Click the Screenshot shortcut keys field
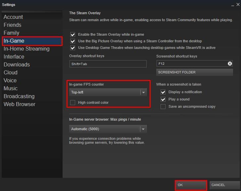Viewport: 241px width, 191px height. [x=195, y=63]
